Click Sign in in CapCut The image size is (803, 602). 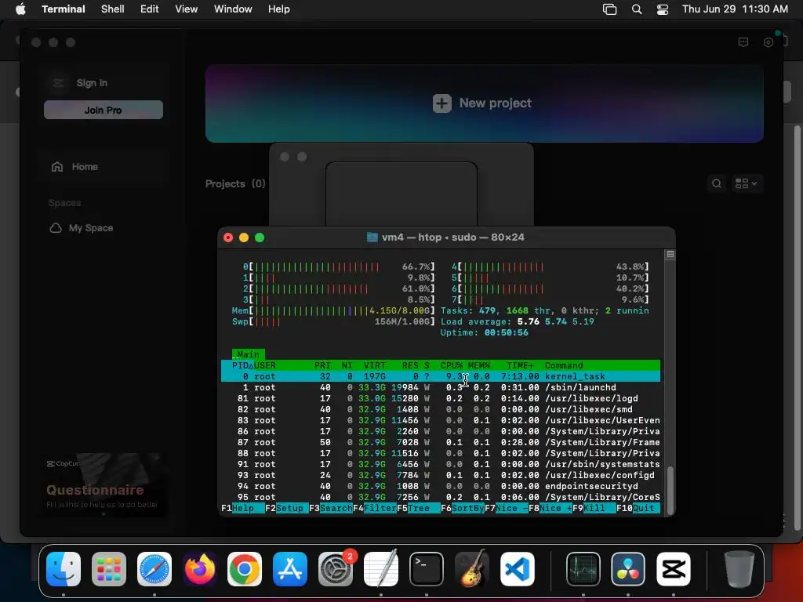(92, 83)
